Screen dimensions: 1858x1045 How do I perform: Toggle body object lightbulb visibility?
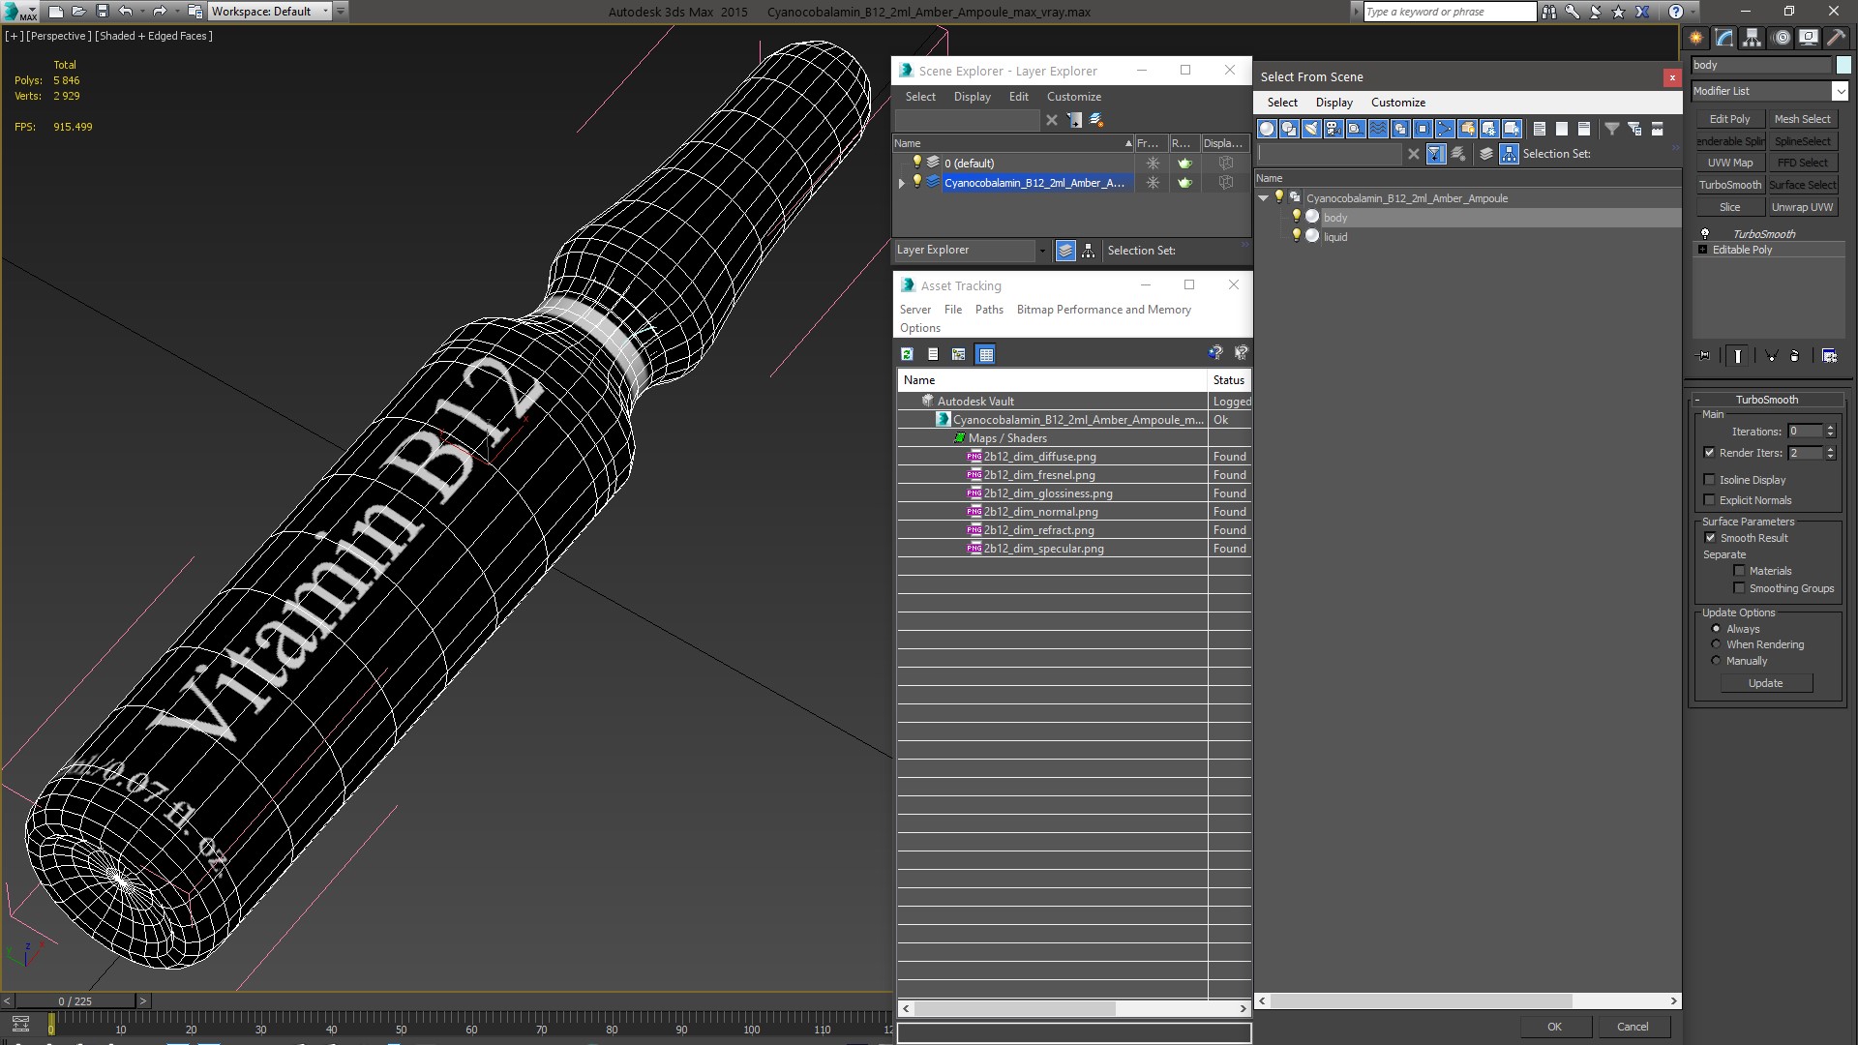1297,217
